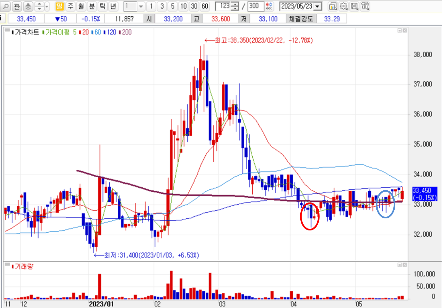Open the date picker dropdown arrow
This screenshot has height=308, width=442.
coord(318,6)
